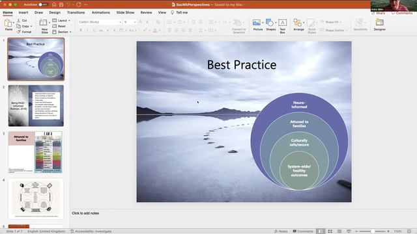Screen dimensions: 417x234
Task: Toggle the Notes pane in status bar
Action: click(x=281, y=231)
